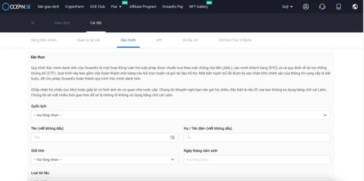
Task: Open NFT Gallery page
Action: (x=198, y=7)
